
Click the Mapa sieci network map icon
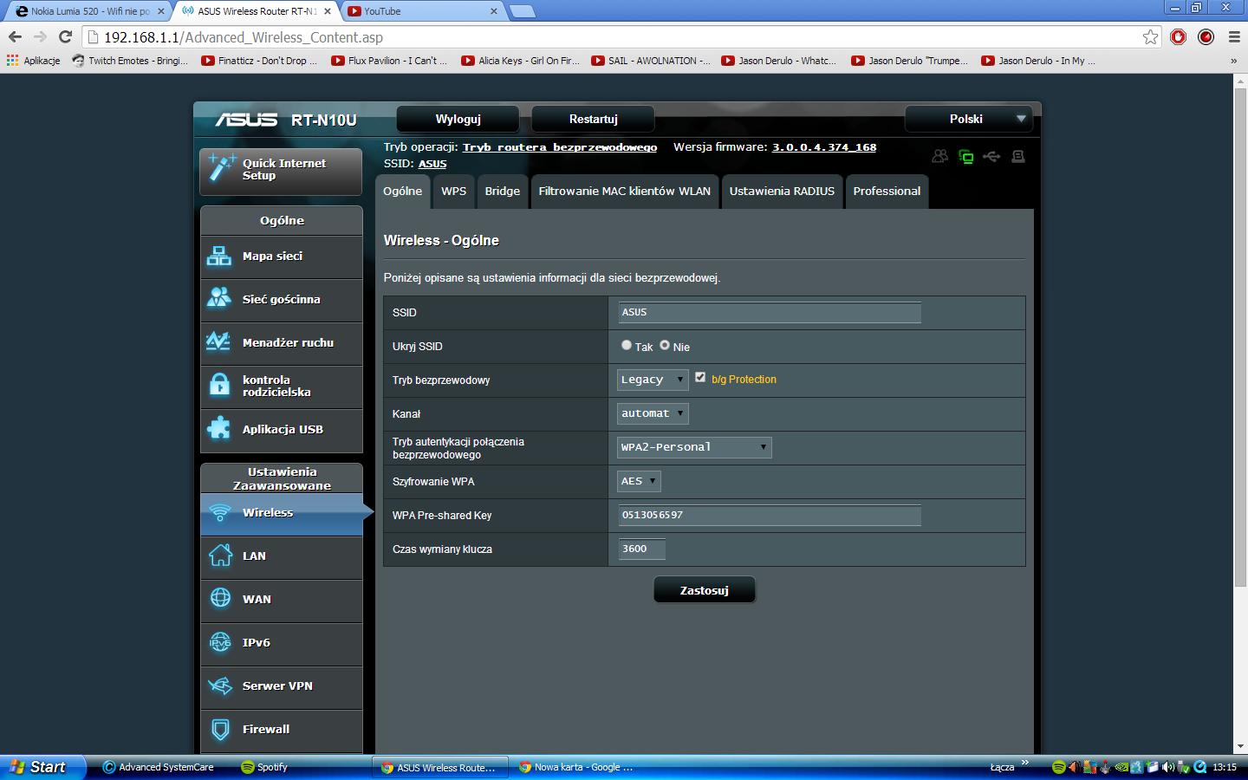[x=219, y=257]
